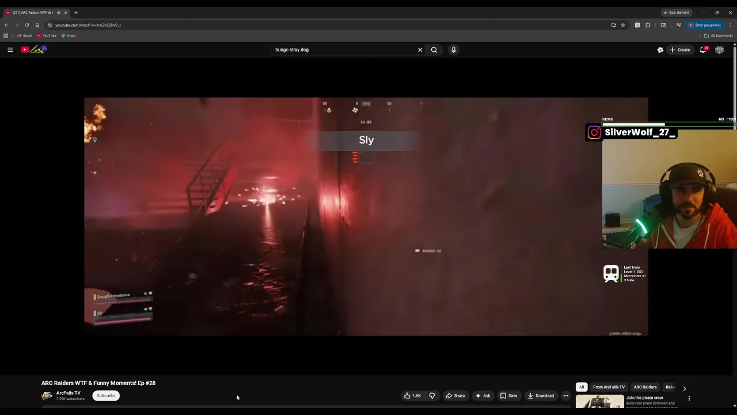The image size is (737, 415).
Task: Select the All filter chip
Action: [x=582, y=387]
